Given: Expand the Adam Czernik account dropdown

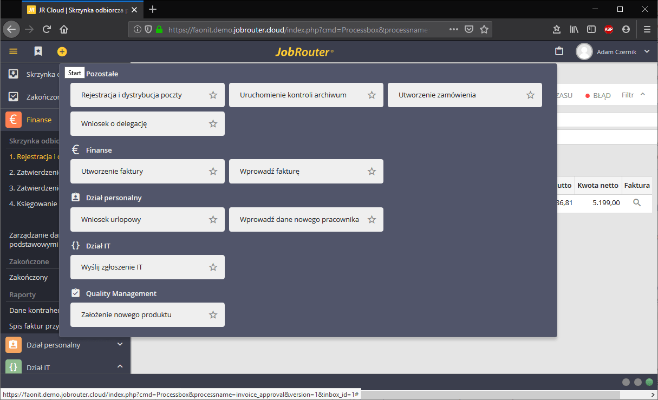Looking at the screenshot, I should [x=647, y=51].
